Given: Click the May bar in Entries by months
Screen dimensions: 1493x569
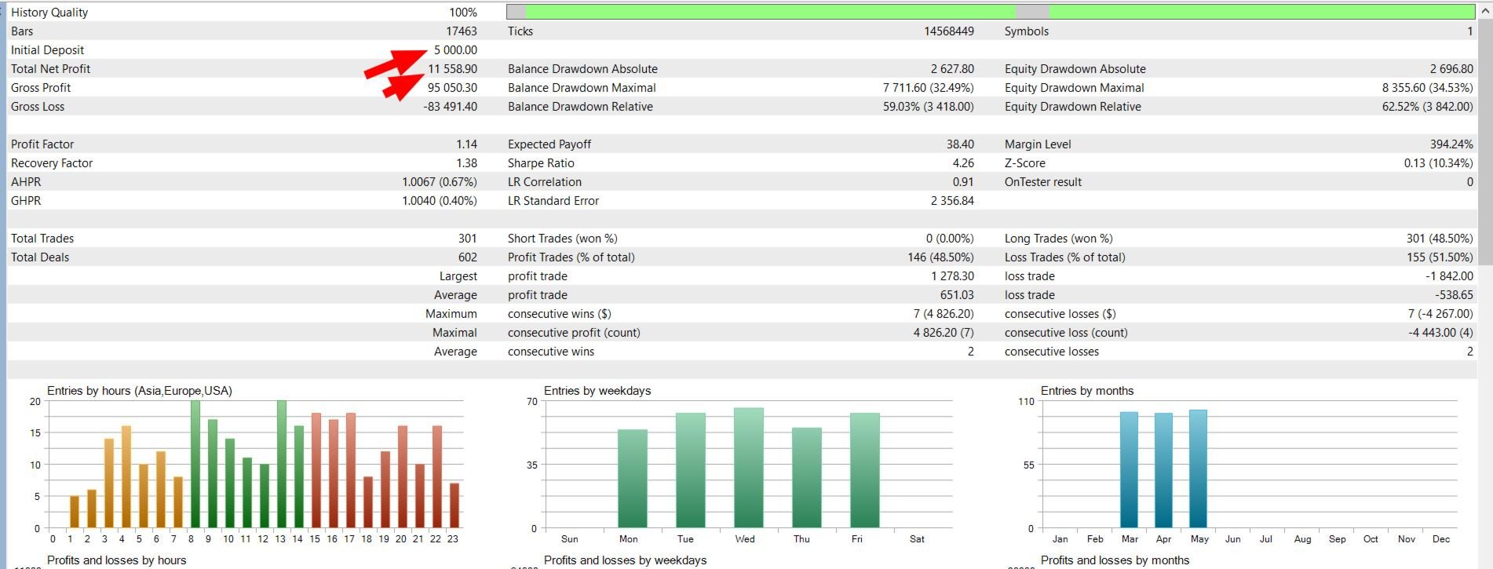Looking at the screenshot, I should point(1198,469).
